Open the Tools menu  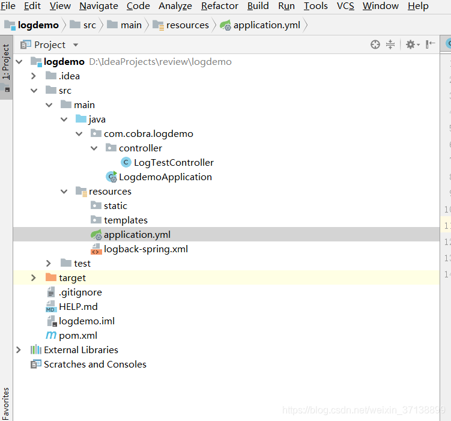pos(316,6)
